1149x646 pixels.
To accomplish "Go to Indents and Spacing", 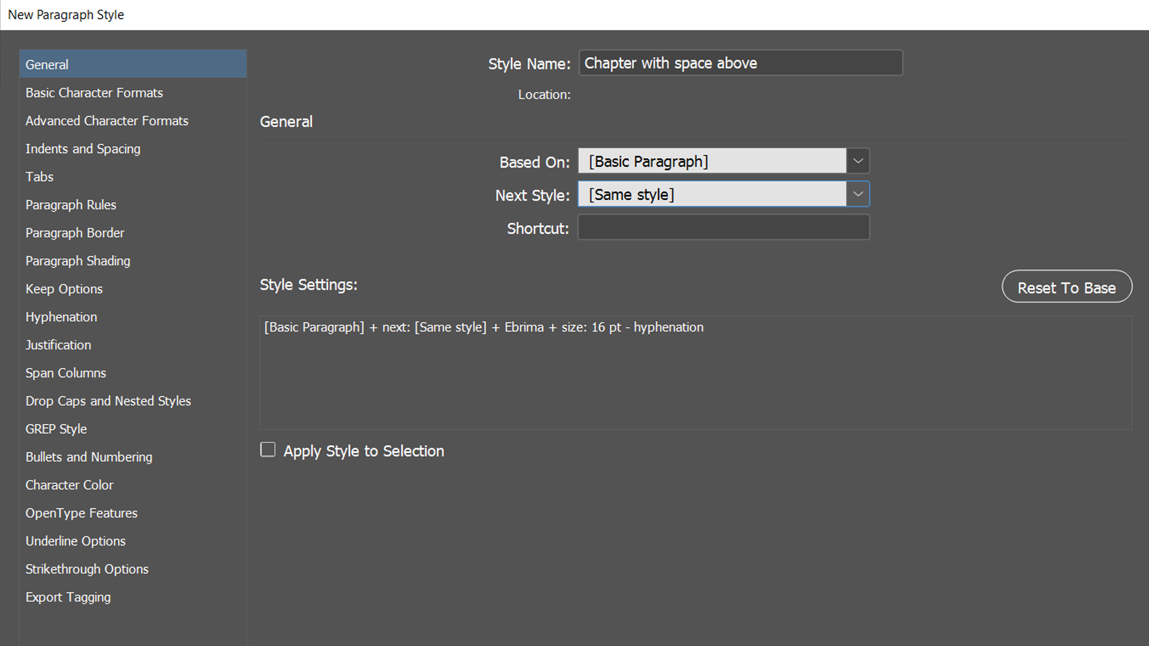I will click(83, 148).
